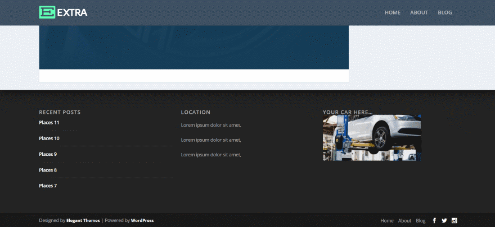Open ABOUT in the top navigation
Viewport: 495px width, 227px height.
coord(419,13)
